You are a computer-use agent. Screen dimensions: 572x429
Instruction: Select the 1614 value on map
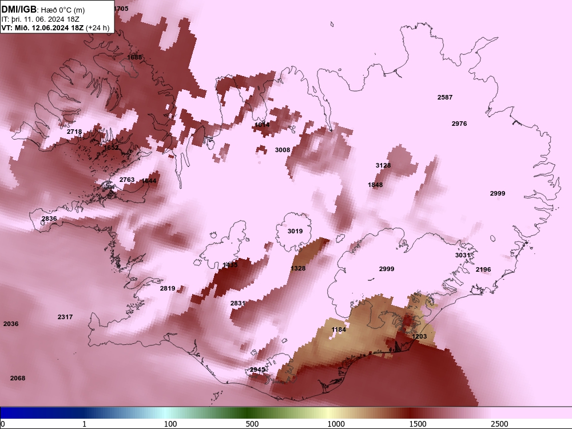262,125
